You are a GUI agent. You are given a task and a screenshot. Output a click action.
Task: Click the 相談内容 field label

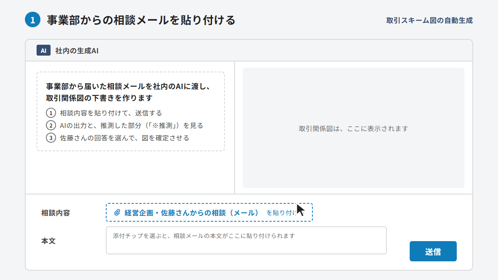click(x=56, y=213)
